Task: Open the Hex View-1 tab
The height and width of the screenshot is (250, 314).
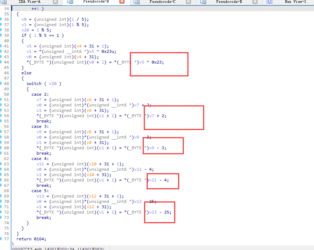Action: (295, 2)
